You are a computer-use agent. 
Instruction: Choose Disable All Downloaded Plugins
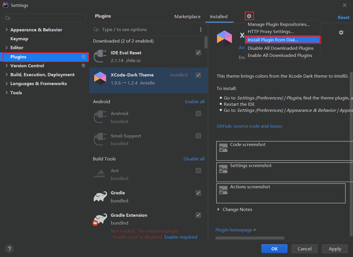[282, 48]
